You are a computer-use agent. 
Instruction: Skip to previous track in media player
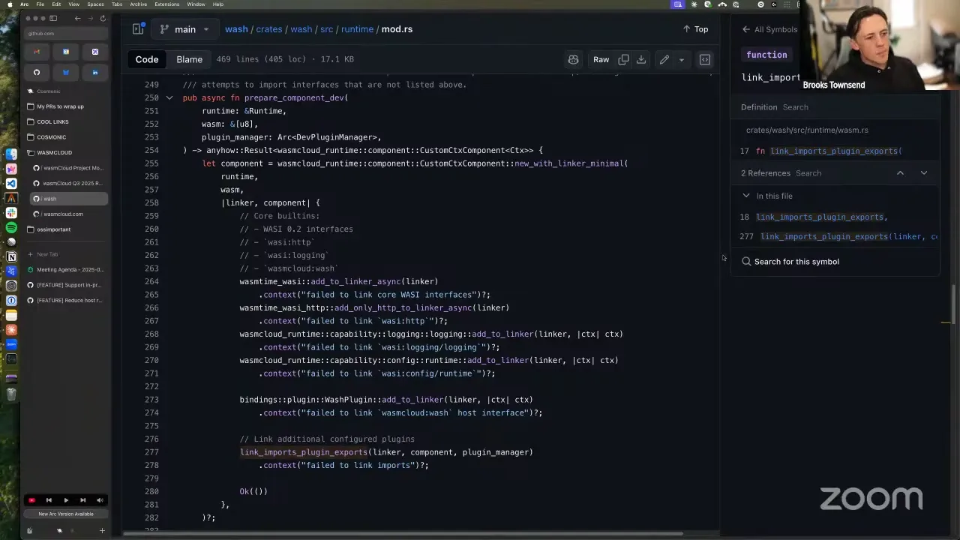pyautogui.click(x=49, y=500)
